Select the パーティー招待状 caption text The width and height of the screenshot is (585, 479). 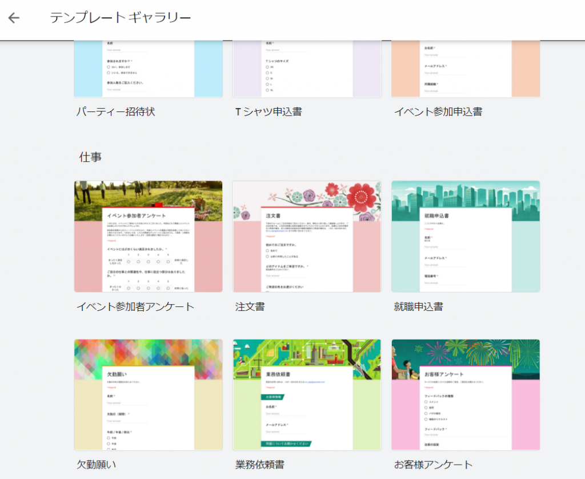click(115, 111)
